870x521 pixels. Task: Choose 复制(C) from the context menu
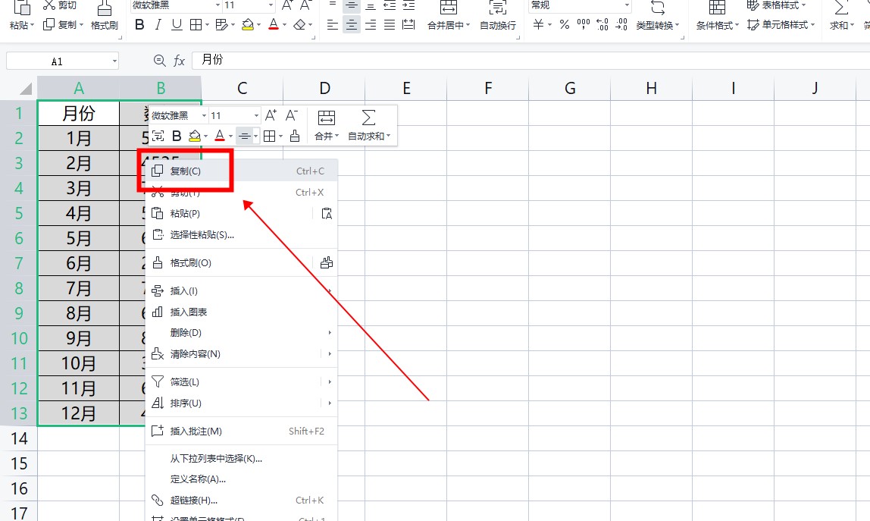tap(186, 171)
